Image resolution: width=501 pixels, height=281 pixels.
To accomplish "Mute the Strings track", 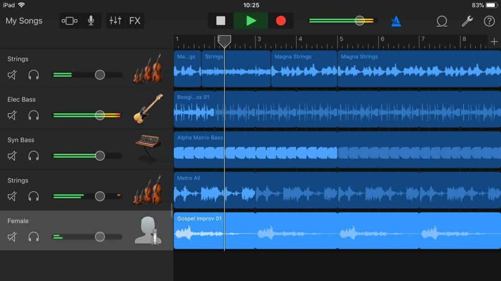I will point(12,75).
